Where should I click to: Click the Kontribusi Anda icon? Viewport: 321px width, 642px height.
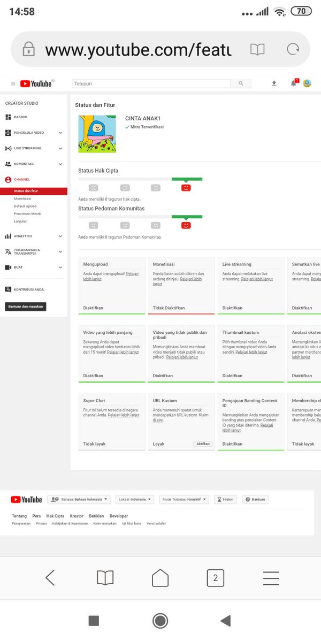(8, 289)
